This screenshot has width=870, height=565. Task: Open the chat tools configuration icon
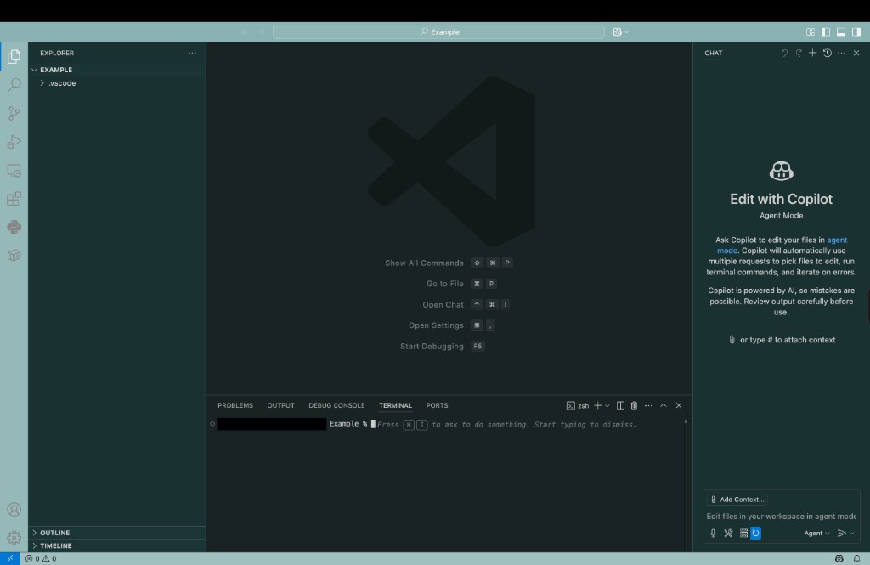point(728,533)
